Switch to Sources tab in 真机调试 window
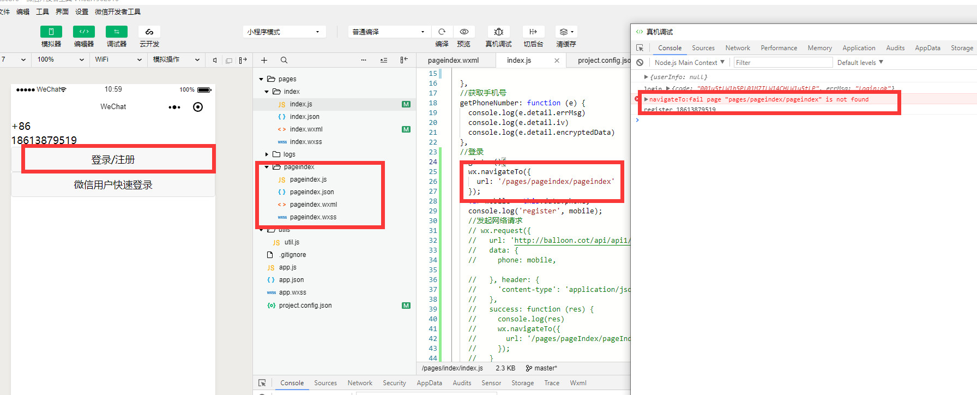This screenshot has height=395, width=977. [703, 48]
